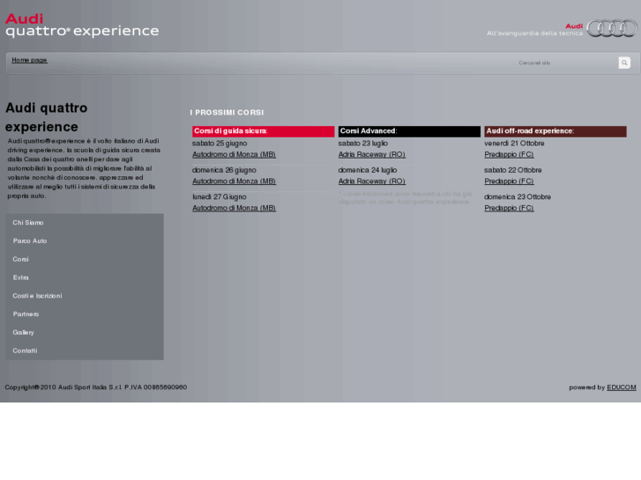Visit the EDUCOM link in footer
The width and height of the screenshot is (641, 480).
[622, 388]
